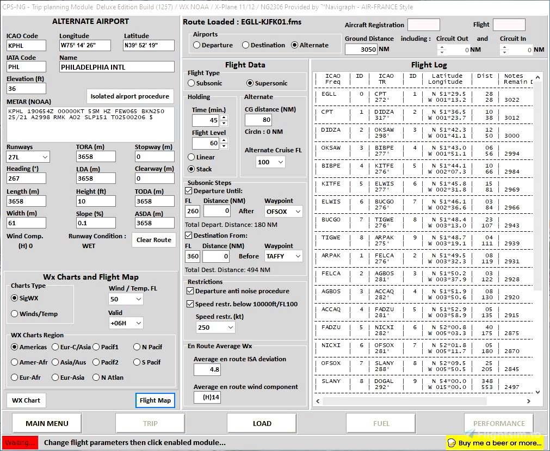Open the Runways dropdown showing 27L
This screenshot has width=550, height=451.
28,157
